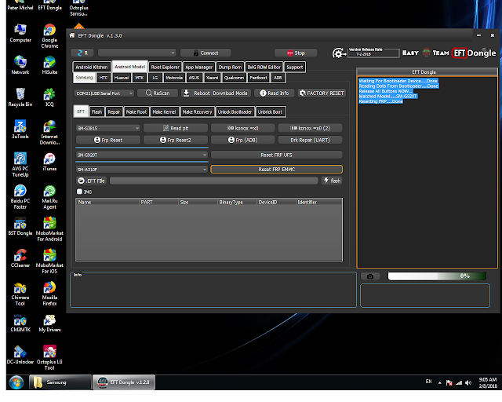
Task: Click the camera screenshot button
Action: [x=370, y=276]
